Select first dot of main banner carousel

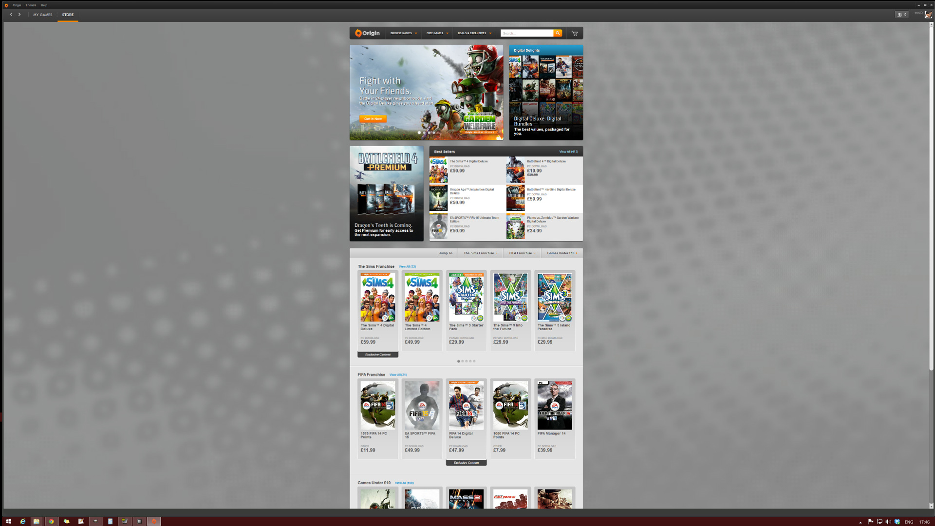pos(419,132)
